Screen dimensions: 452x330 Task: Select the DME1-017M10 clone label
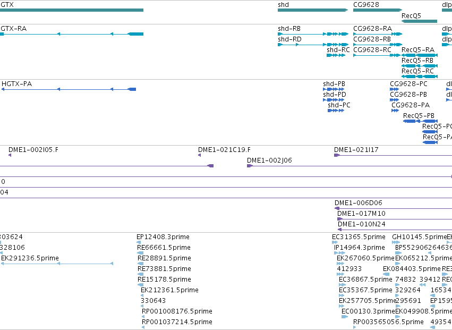click(361, 214)
